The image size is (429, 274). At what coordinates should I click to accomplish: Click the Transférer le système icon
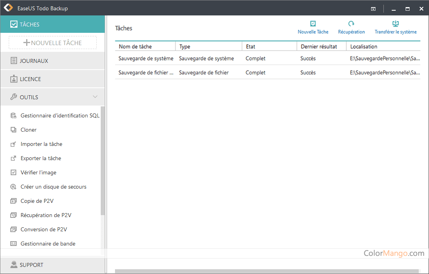(396, 24)
